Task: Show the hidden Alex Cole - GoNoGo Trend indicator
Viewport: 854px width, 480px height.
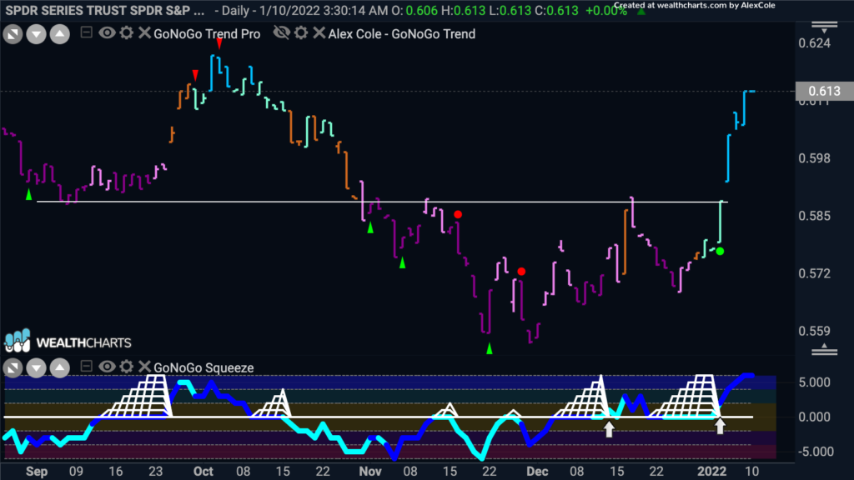Action: click(x=282, y=32)
